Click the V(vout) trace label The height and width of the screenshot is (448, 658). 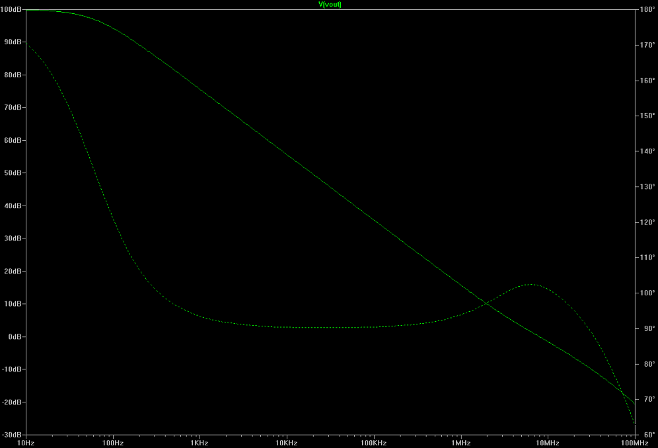(x=330, y=4)
